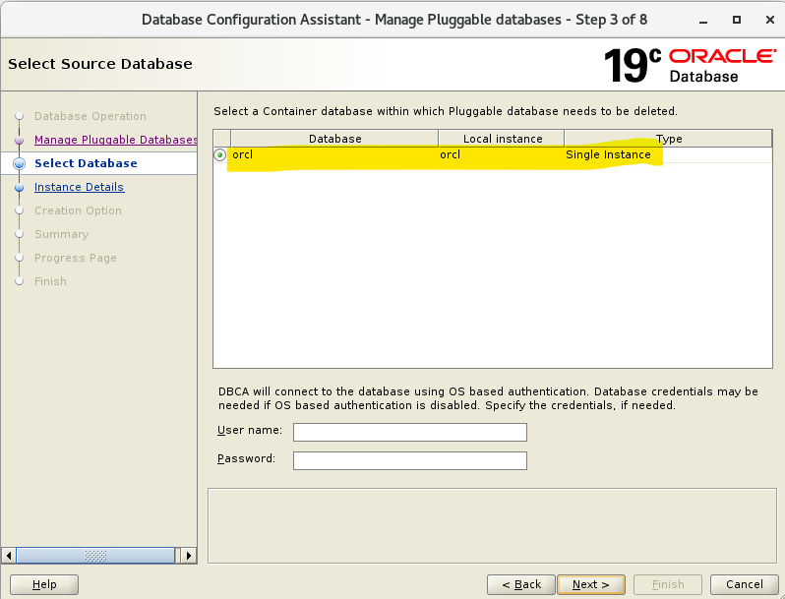785x599 pixels.
Task: Open the Manage Pluggable Databases step
Action: (x=116, y=140)
